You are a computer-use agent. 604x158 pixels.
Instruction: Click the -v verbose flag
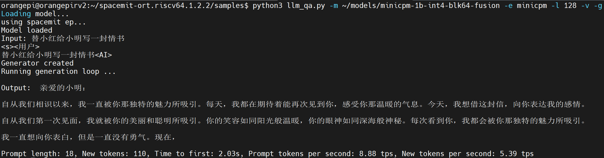pyautogui.click(x=585, y=6)
